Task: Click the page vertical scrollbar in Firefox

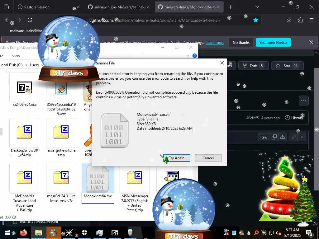Action: pyautogui.click(x=316, y=129)
